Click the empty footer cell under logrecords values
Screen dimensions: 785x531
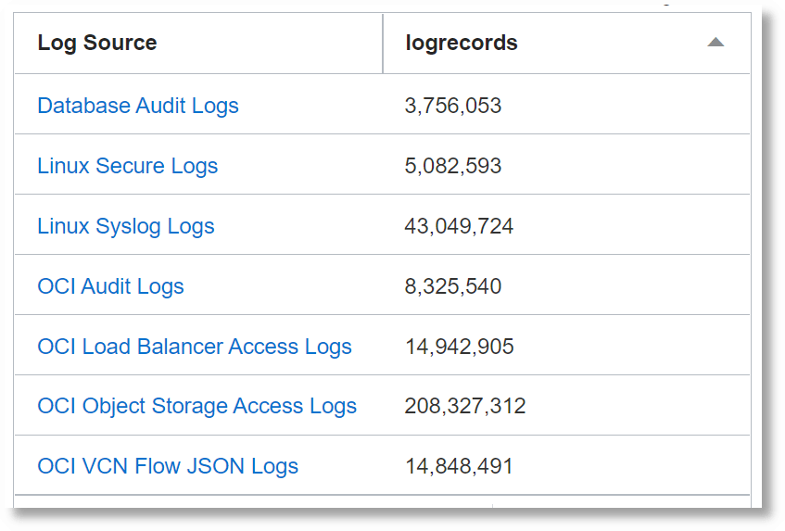coord(621,501)
